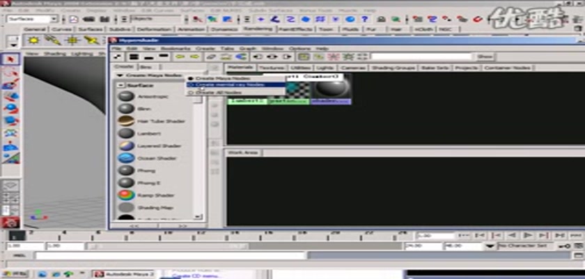Create a Lambert material node
Viewport: 585px width, 279px height.
pyautogui.click(x=126, y=133)
